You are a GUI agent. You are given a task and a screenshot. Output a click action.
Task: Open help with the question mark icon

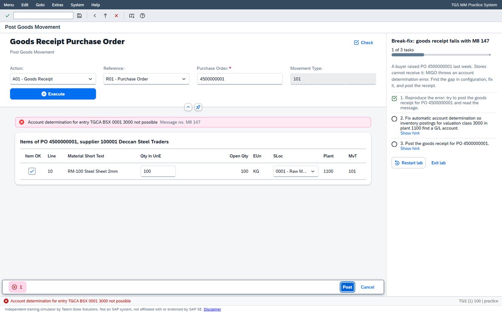[142, 15]
